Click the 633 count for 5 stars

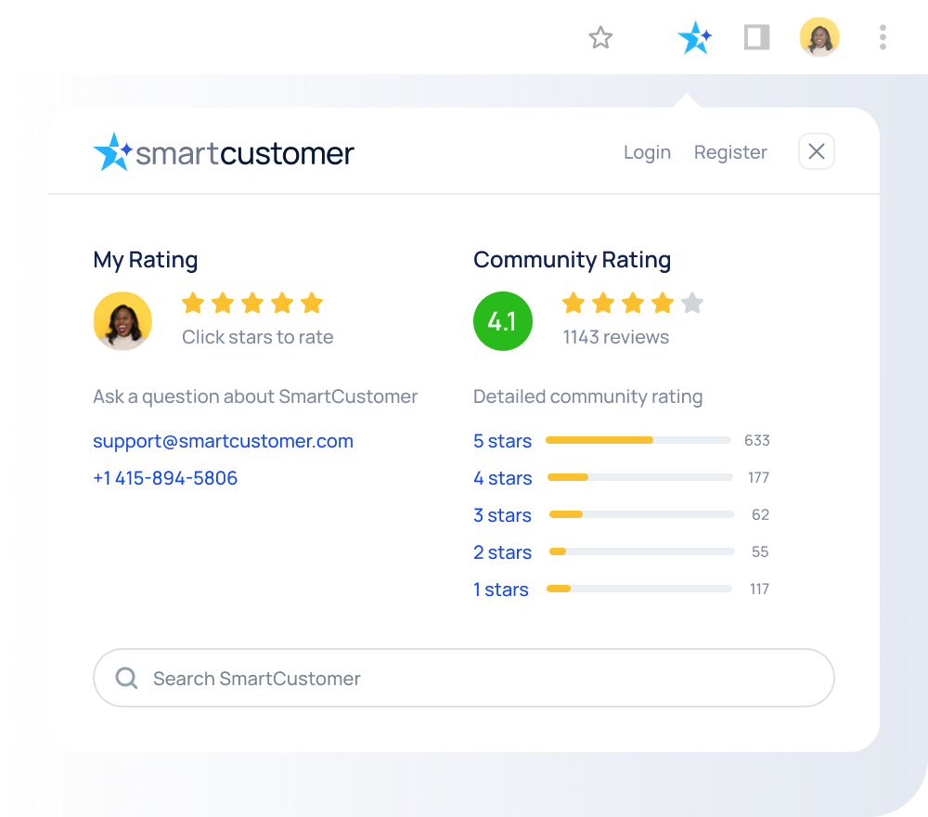pyautogui.click(x=757, y=440)
